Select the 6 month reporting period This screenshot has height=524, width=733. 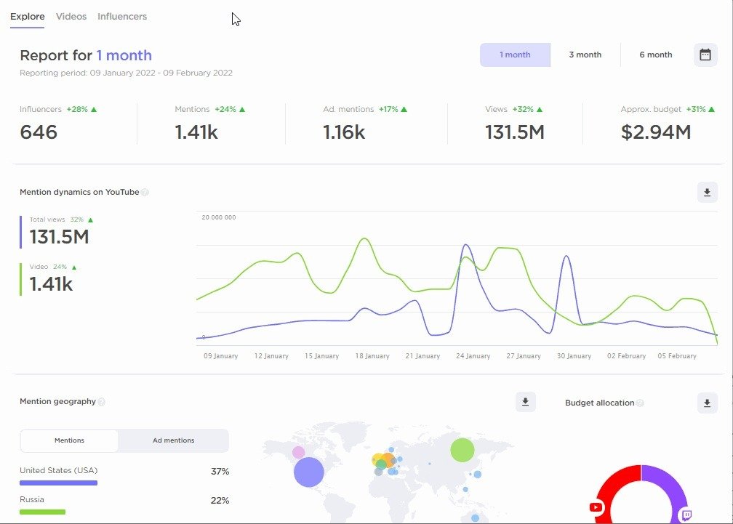point(655,55)
